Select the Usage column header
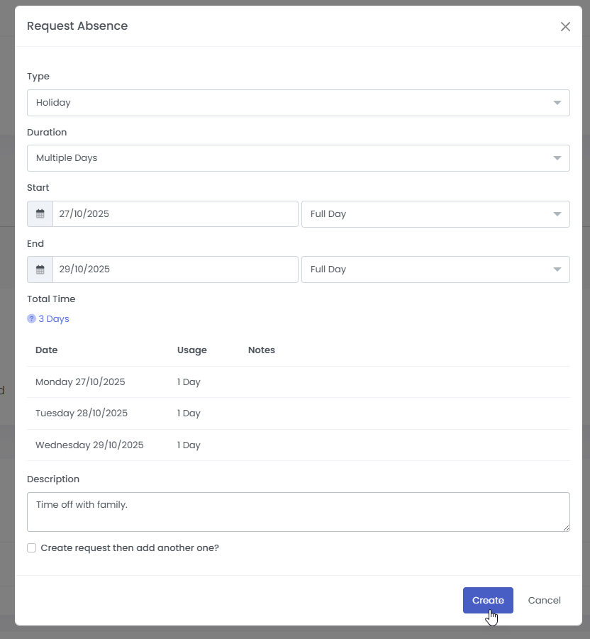The width and height of the screenshot is (590, 639). (x=191, y=350)
